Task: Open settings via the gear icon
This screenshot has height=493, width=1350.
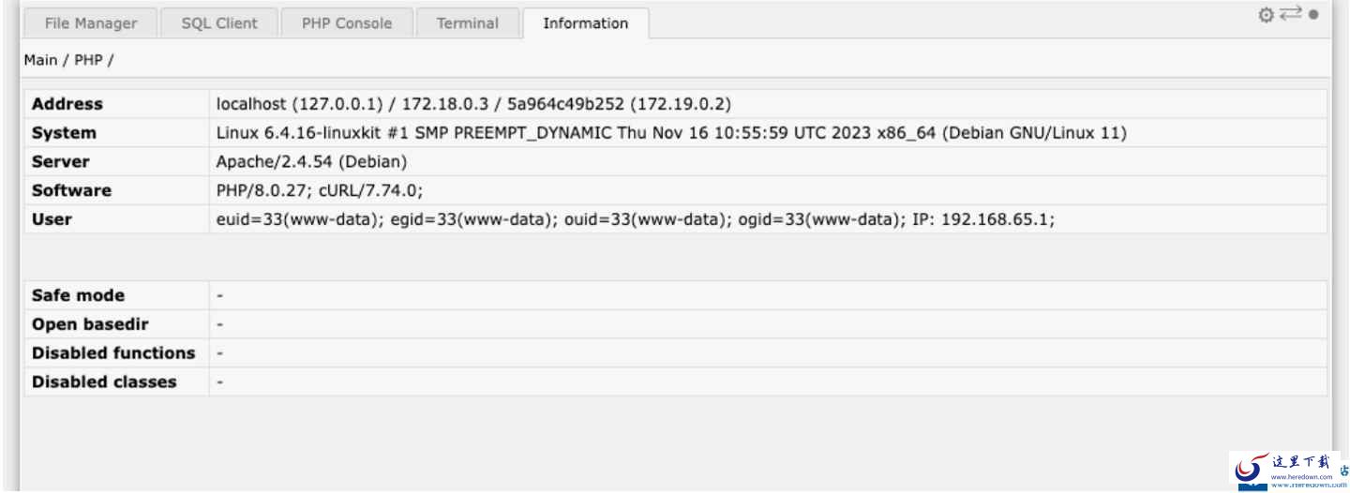Action: tap(1267, 15)
